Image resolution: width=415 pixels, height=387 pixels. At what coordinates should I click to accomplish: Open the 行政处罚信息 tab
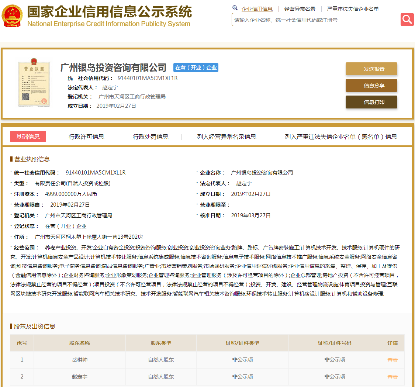[x=151, y=137]
